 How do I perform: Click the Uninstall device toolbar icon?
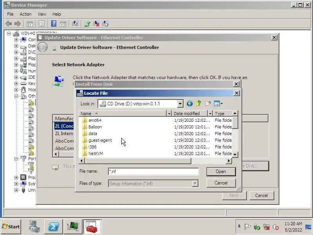pos(96,24)
